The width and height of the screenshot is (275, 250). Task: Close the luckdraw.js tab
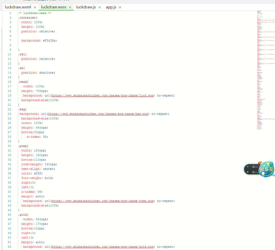[x=99, y=7]
